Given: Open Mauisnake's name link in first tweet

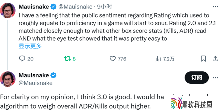Looking at the screenshot, I should [34, 7].
